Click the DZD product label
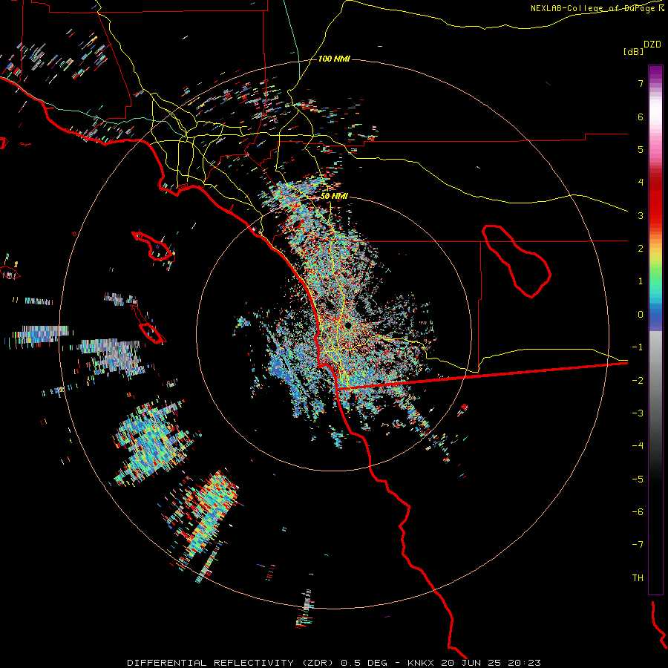This screenshot has height=668, width=668. [652, 45]
